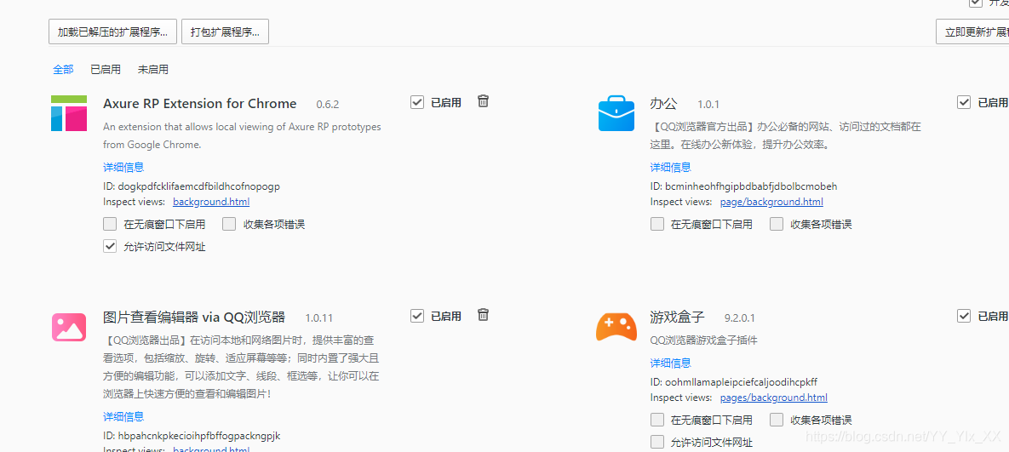Open 详细信息 link for 图片查看编辑器
Image resolution: width=1009 pixels, height=452 pixels.
point(123,416)
